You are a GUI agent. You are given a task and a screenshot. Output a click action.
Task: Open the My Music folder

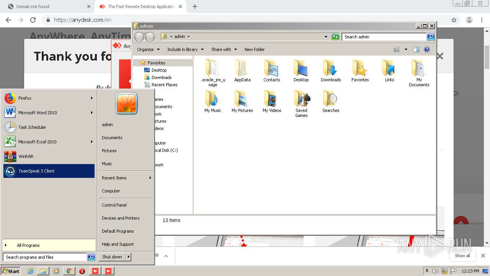point(213,101)
